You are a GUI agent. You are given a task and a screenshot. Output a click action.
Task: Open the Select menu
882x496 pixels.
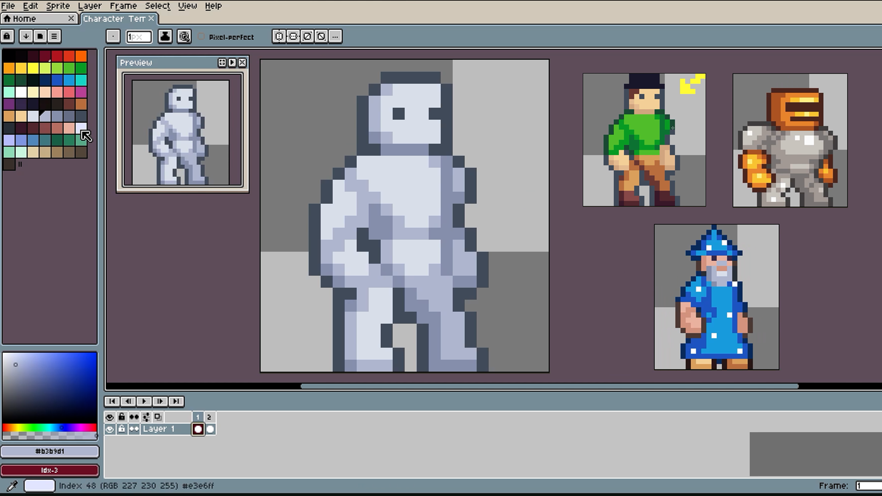point(158,6)
